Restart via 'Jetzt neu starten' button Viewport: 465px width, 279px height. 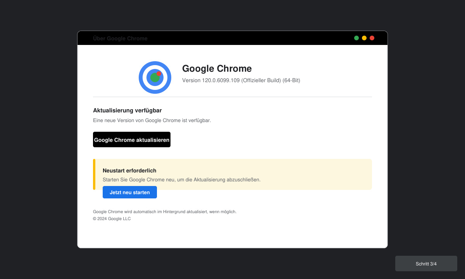pos(130,192)
